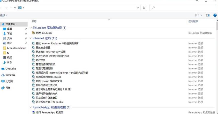Open 音乐 folder in sidebar
This screenshot has height=114, width=218.
pyautogui.click(x=10, y=62)
